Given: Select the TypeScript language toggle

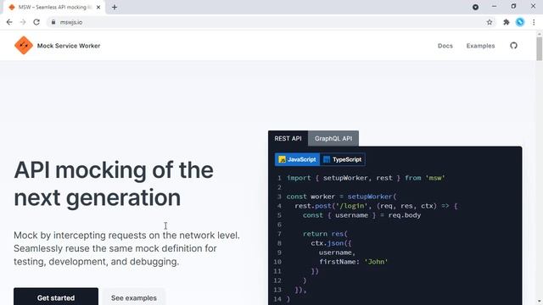Looking at the screenshot, I should [342, 159].
